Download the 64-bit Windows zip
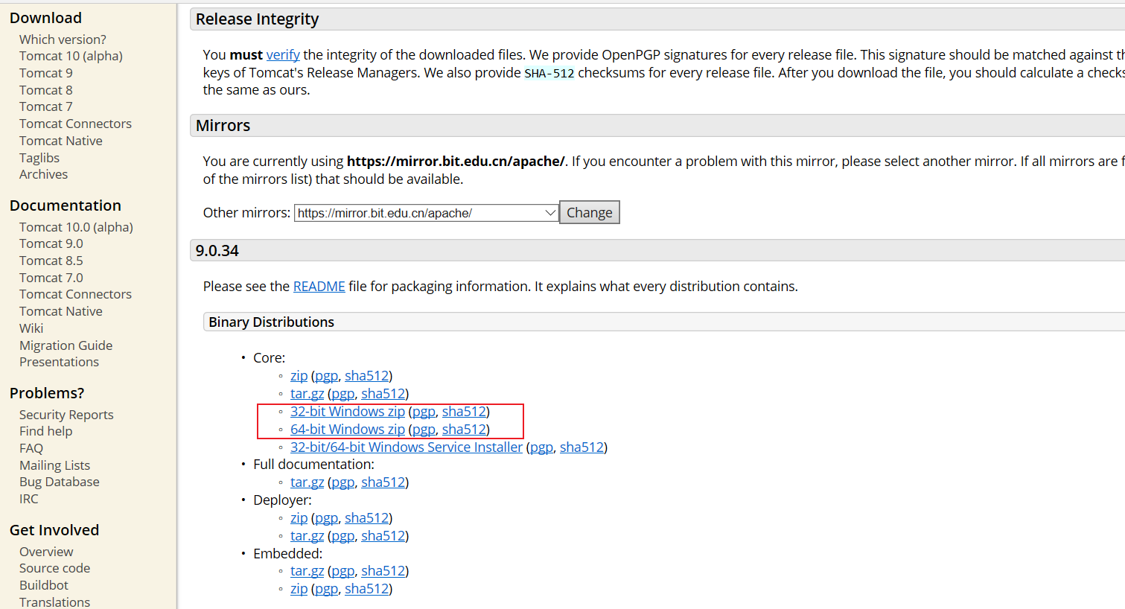This screenshot has width=1125, height=609. [x=348, y=430]
